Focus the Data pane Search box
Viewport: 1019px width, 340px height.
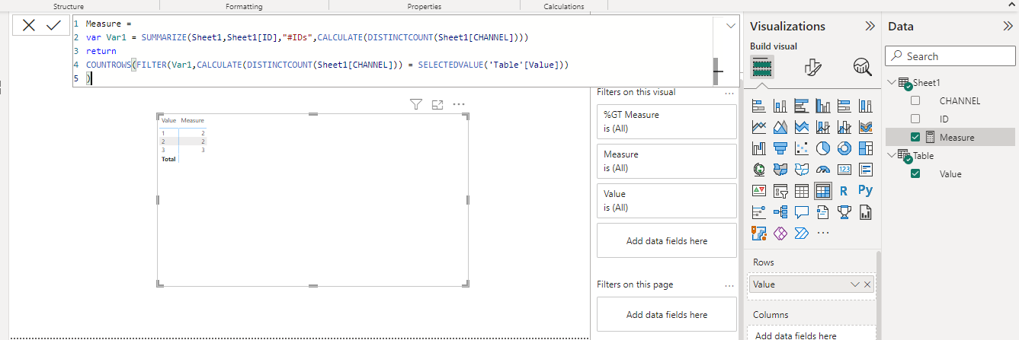click(x=950, y=56)
